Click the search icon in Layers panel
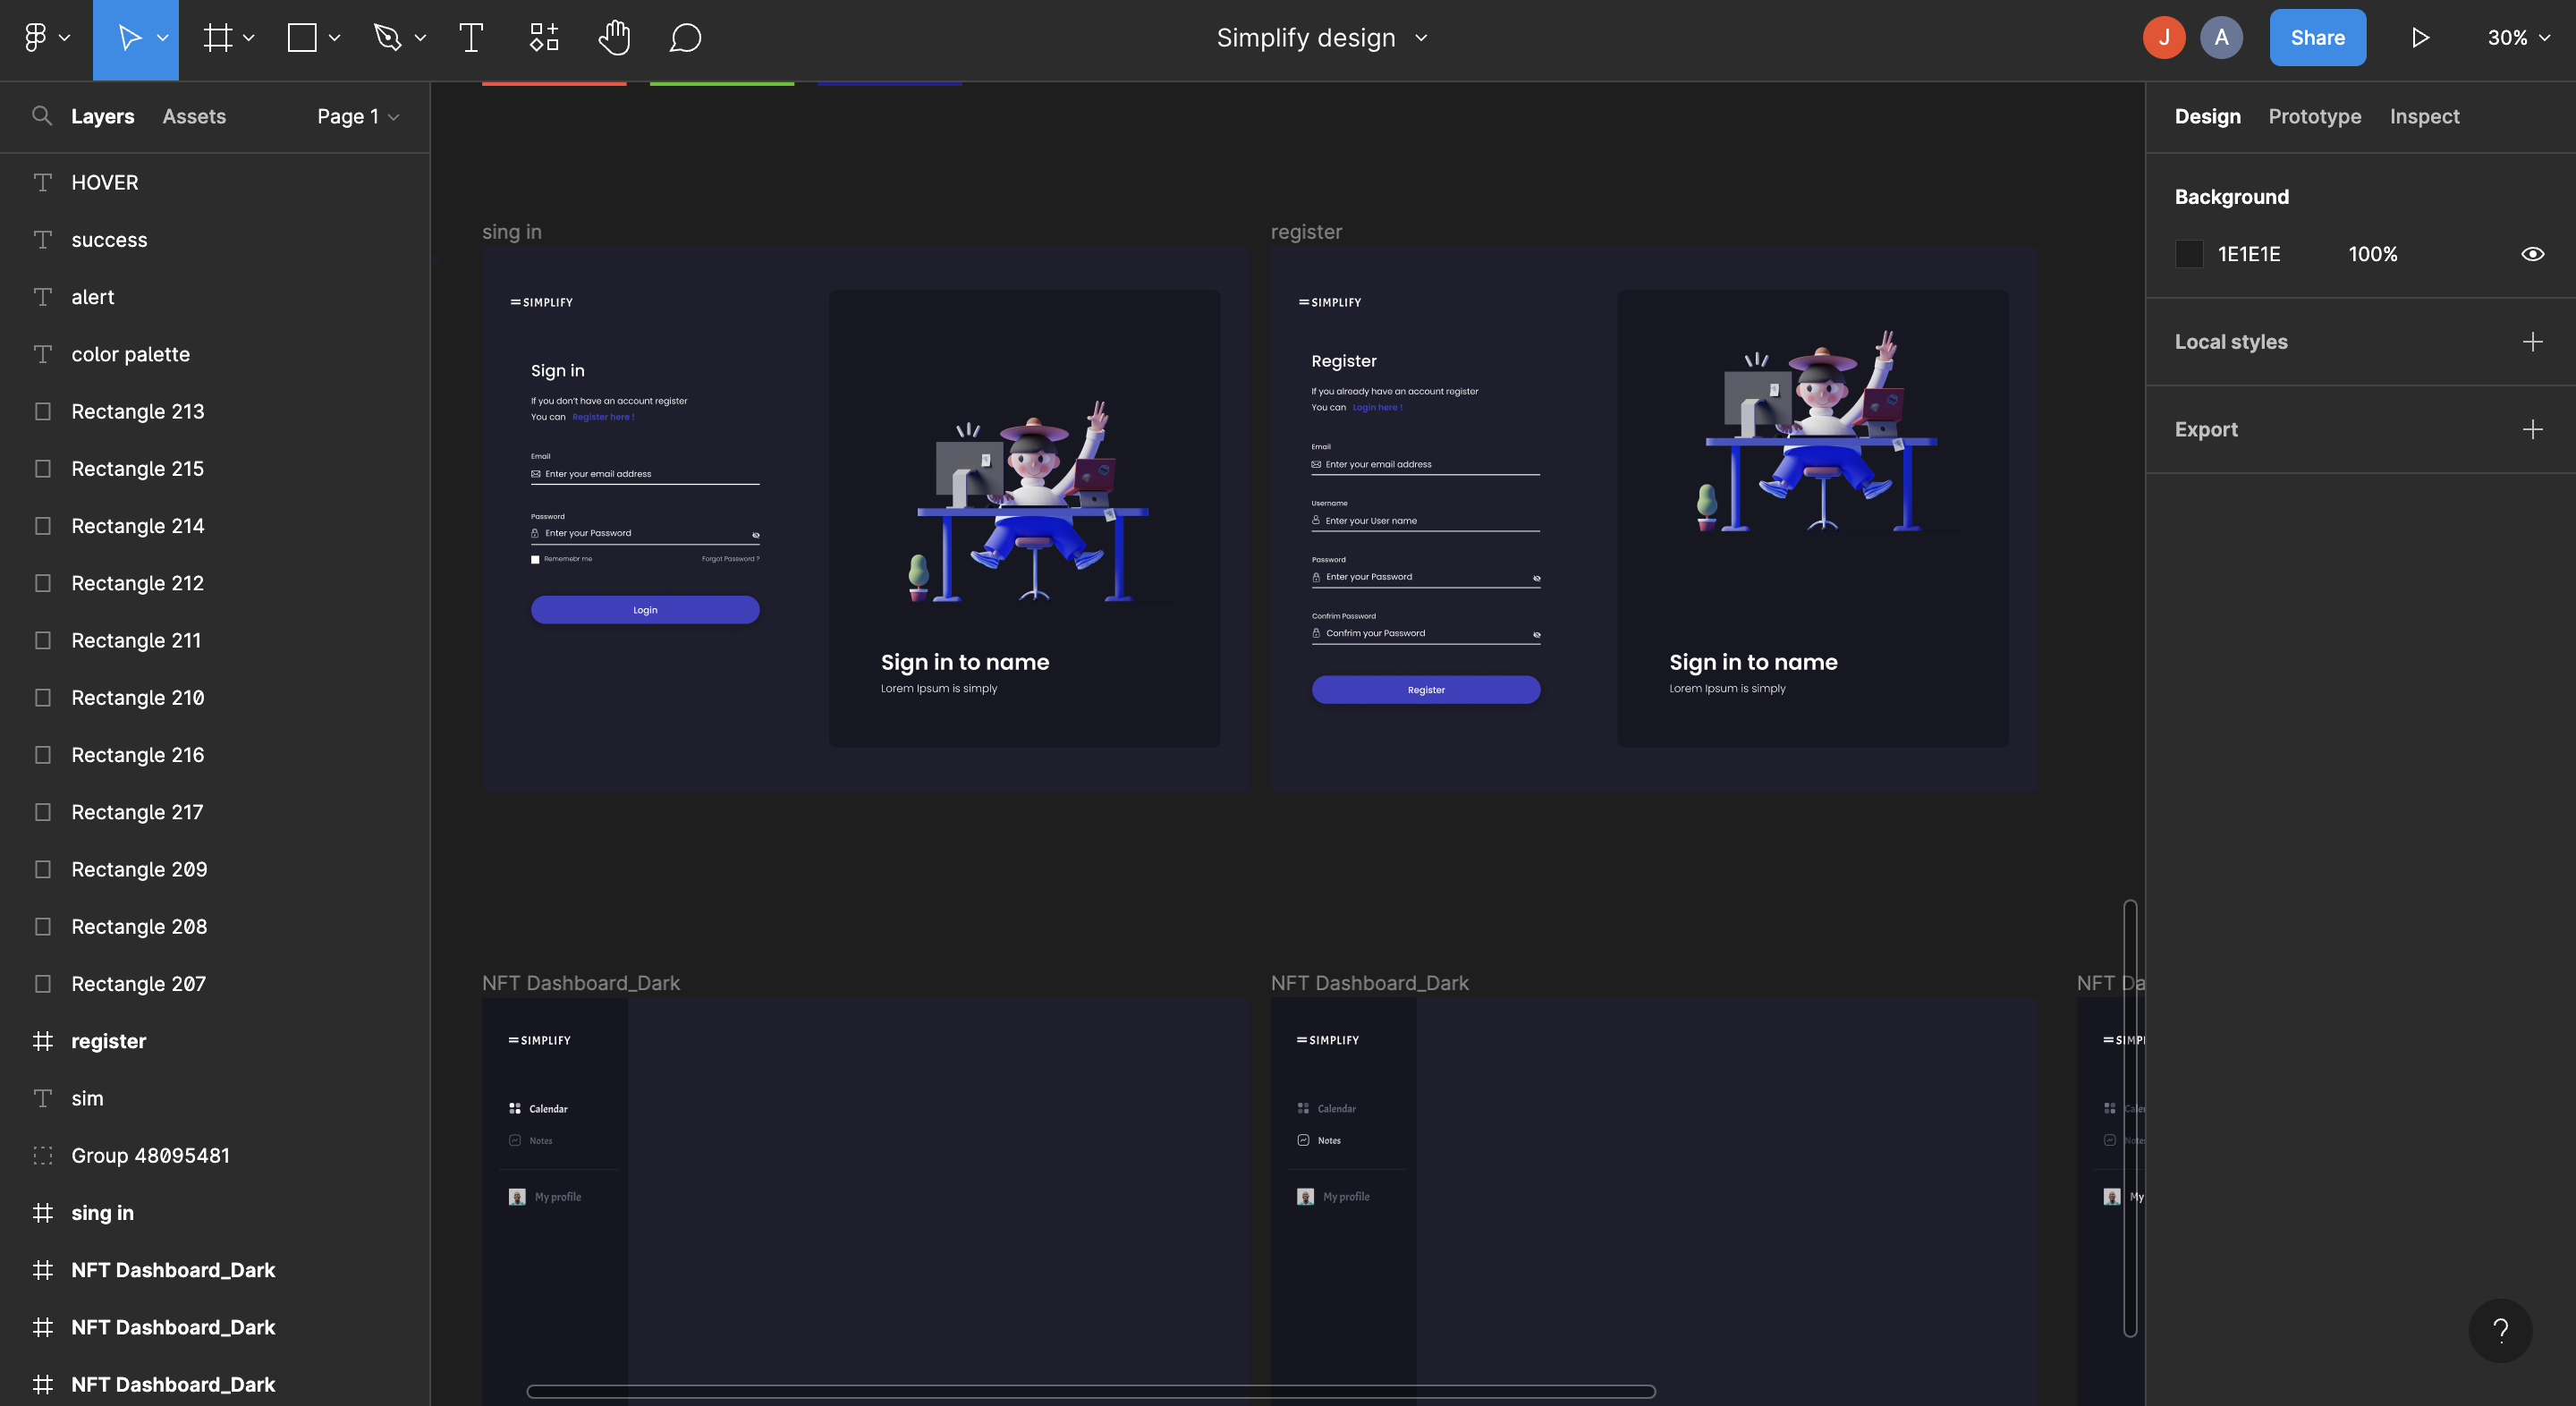This screenshot has height=1406, width=2576. (x=42, y=116)
